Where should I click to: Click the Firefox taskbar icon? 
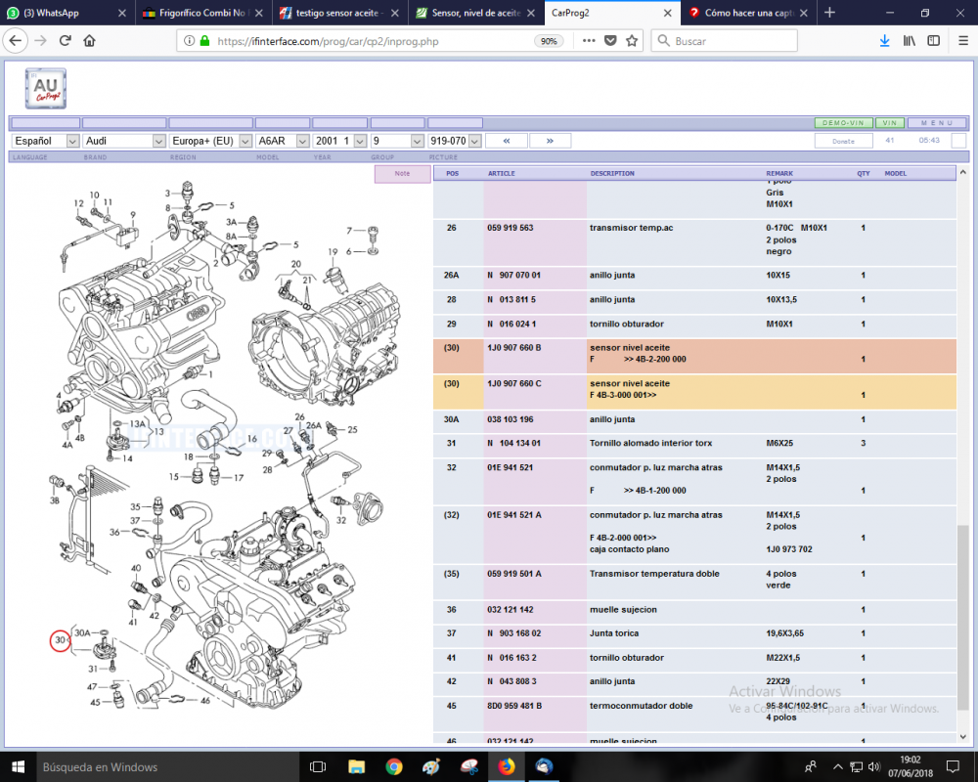pyautogui.click(x=507, y=766)
